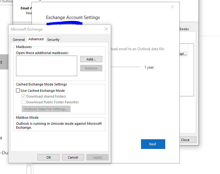Open Outlook Data File Settings

(x=46, y=109)
